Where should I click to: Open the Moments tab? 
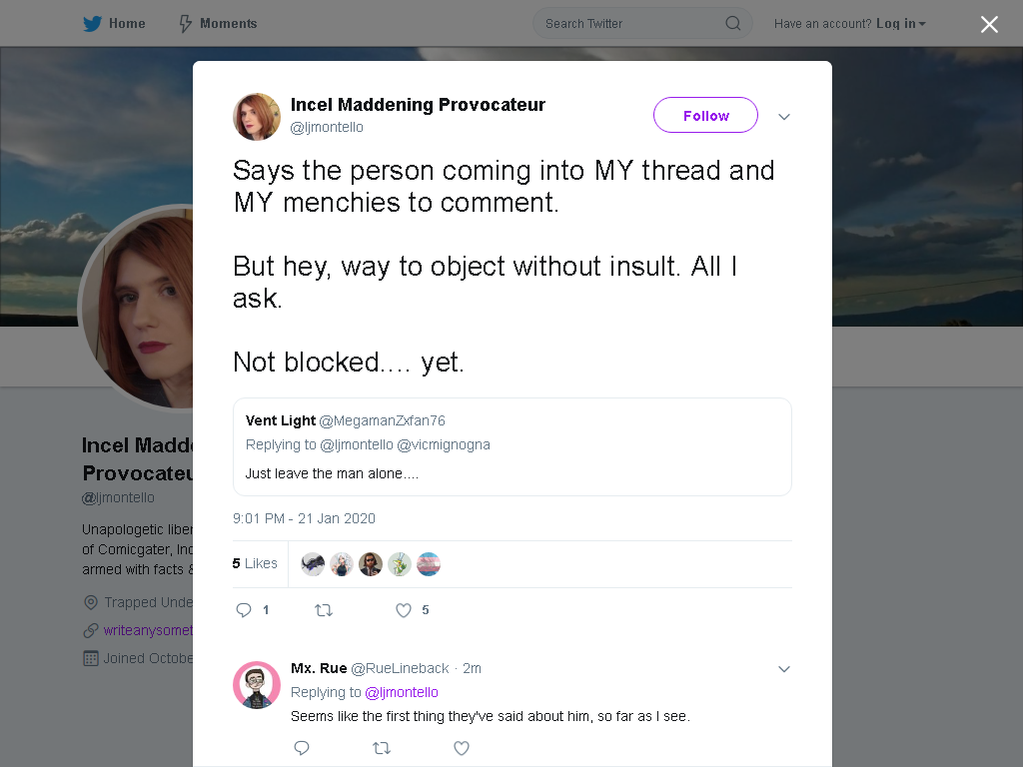tap(218, 24)
